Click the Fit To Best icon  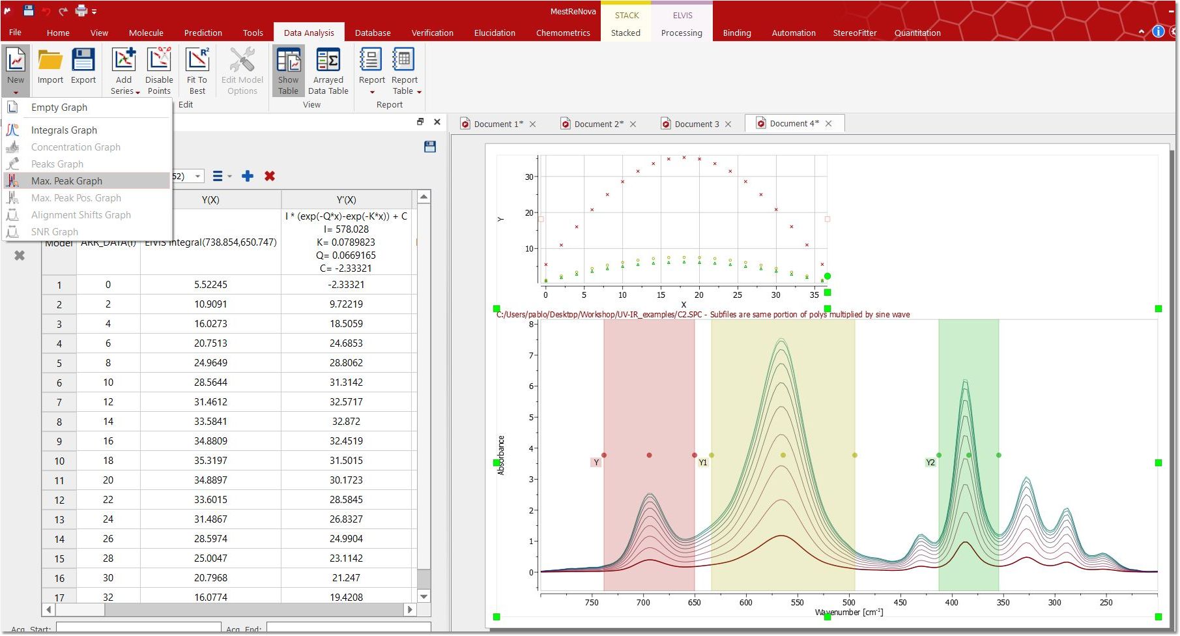pos(197,60)
